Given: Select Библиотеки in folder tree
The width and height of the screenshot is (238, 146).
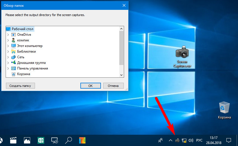Looking at the screenshot, I should [x=27, y=51].
